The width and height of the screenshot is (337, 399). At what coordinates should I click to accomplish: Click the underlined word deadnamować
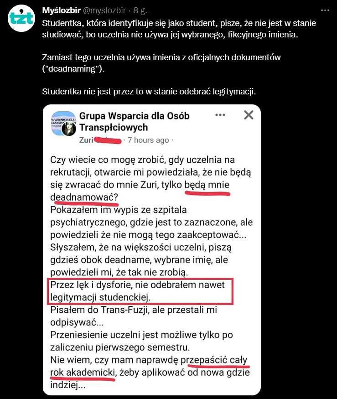[84, 197]
